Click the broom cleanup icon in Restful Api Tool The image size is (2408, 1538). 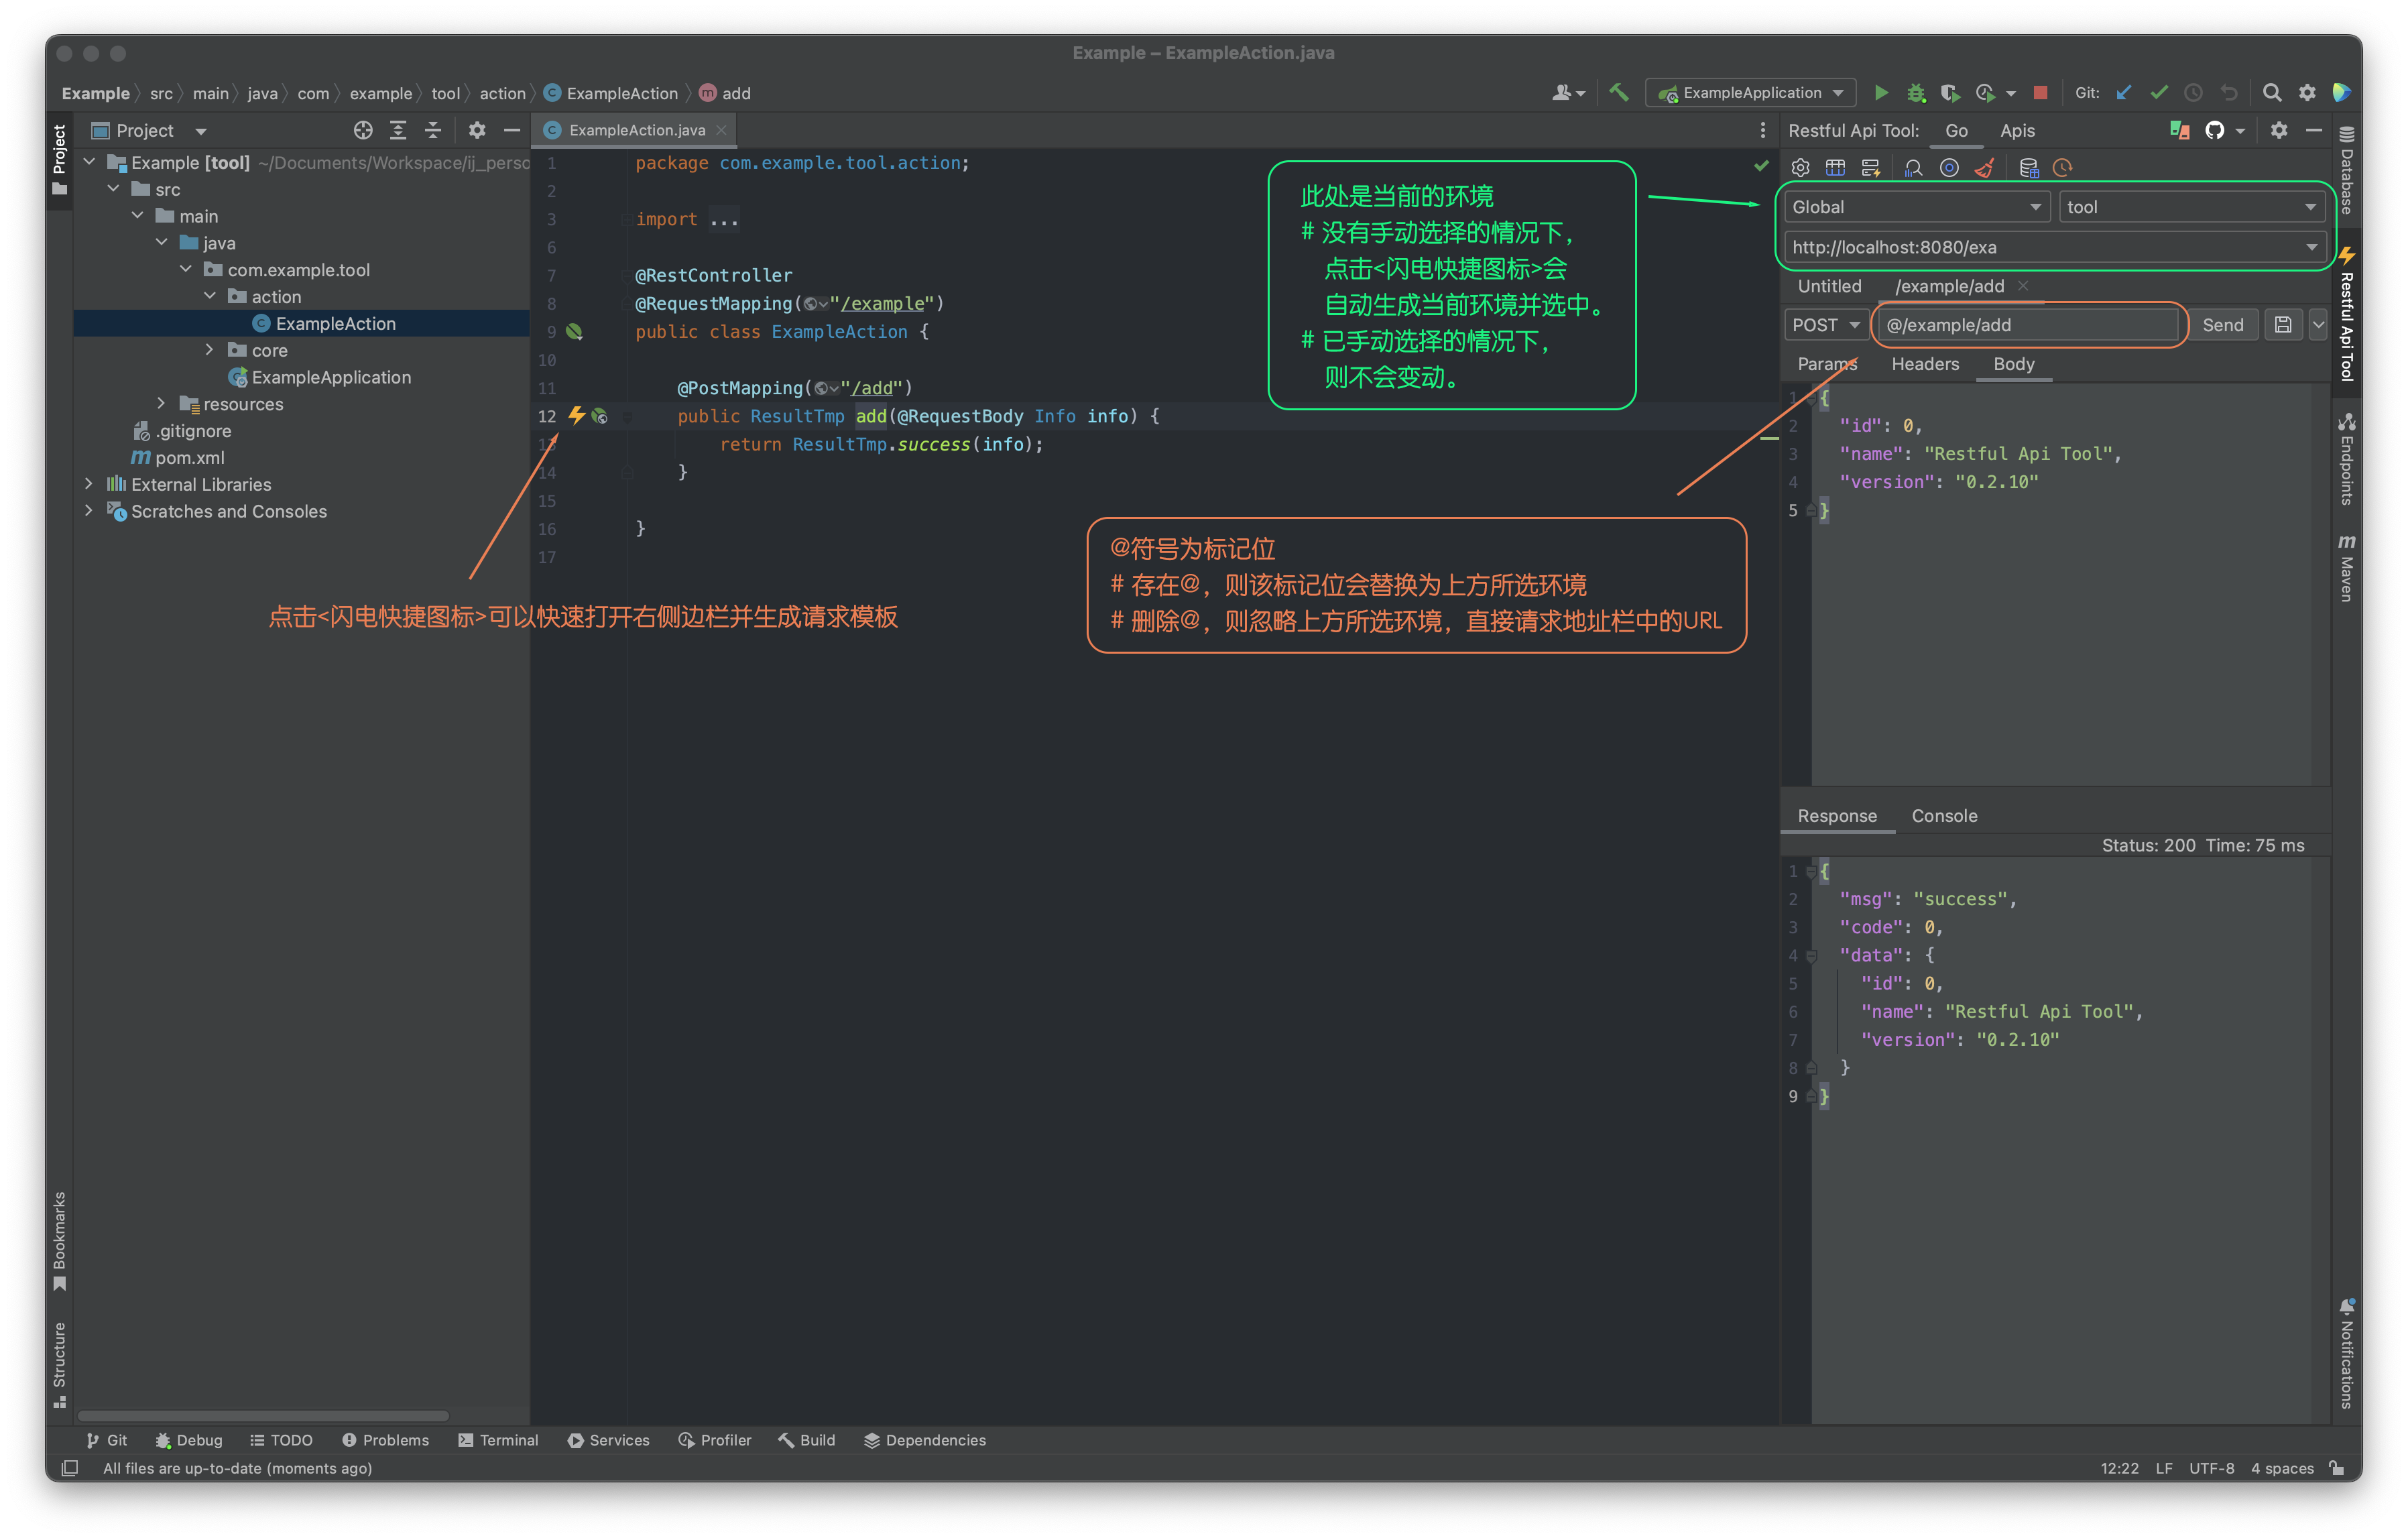tap(1985, 167)
